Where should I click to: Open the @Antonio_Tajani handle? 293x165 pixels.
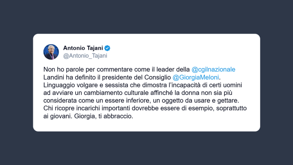point(85,56)
